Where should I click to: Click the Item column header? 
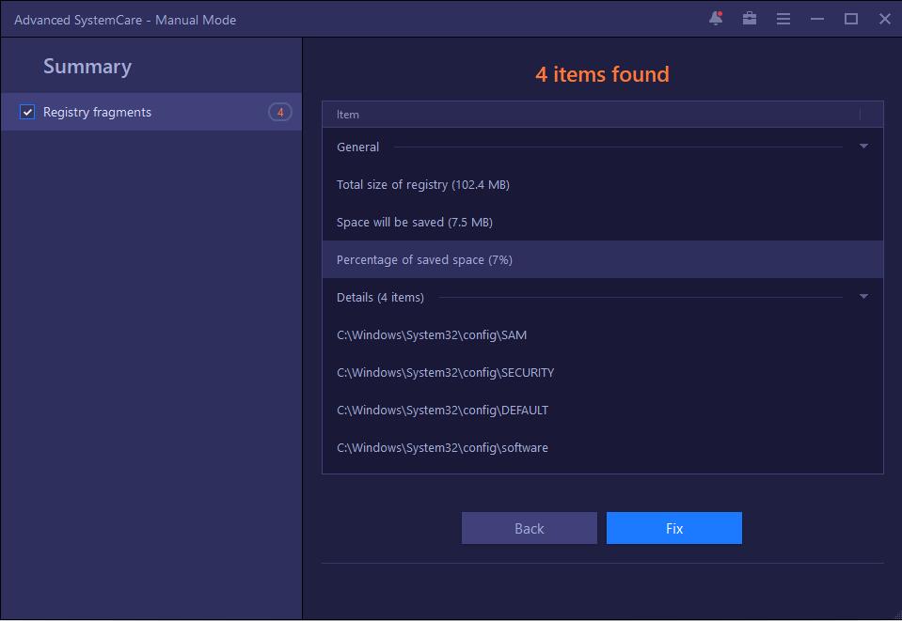602,115
